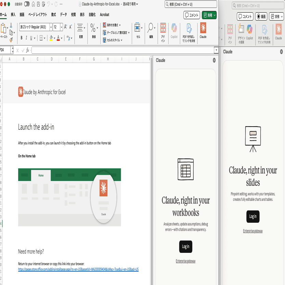Click Log in in slides Claude pane
Viewport: 285px width, 285px height.
click(x=253, y=216)
